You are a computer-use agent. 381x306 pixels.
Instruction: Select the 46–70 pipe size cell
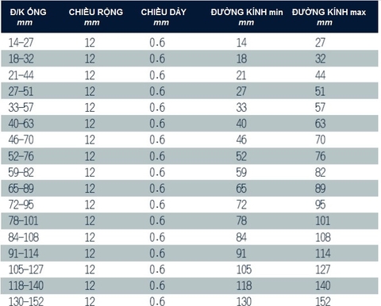21,140
